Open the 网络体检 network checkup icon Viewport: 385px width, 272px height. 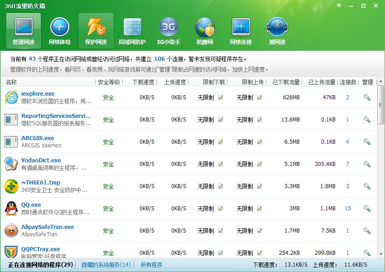point(60,31)
